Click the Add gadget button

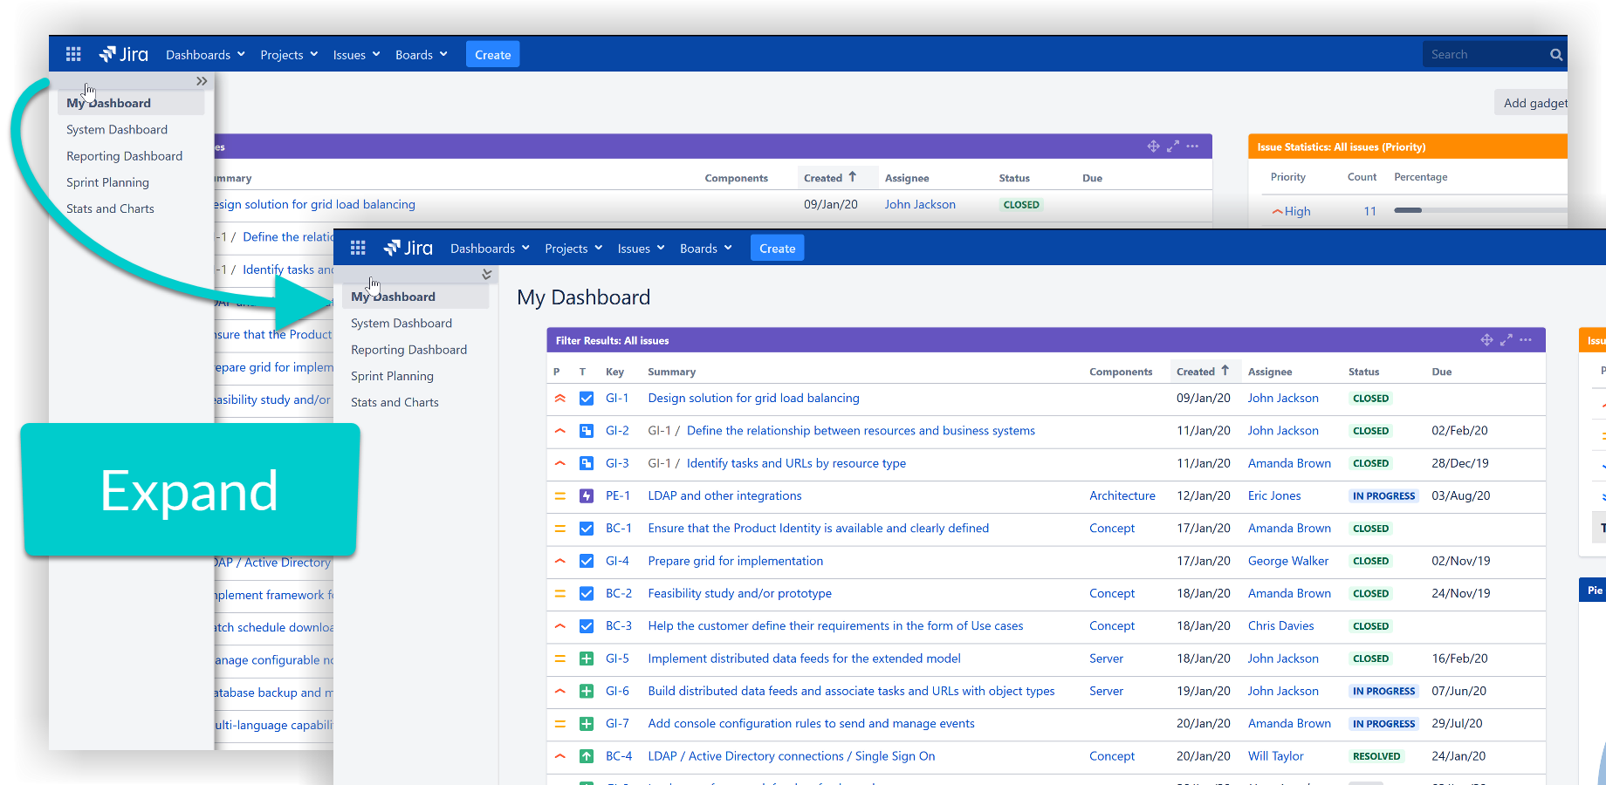point(1534,103)
